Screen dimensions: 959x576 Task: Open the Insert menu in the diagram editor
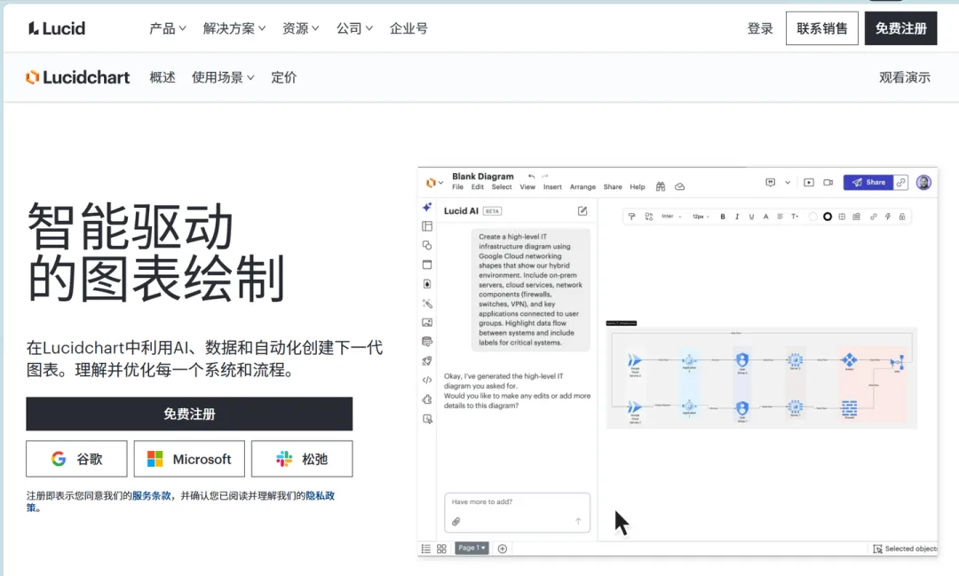552,187
